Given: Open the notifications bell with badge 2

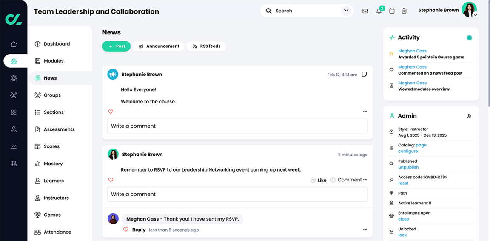Looking at the screenshot, I should click(379, 11).
